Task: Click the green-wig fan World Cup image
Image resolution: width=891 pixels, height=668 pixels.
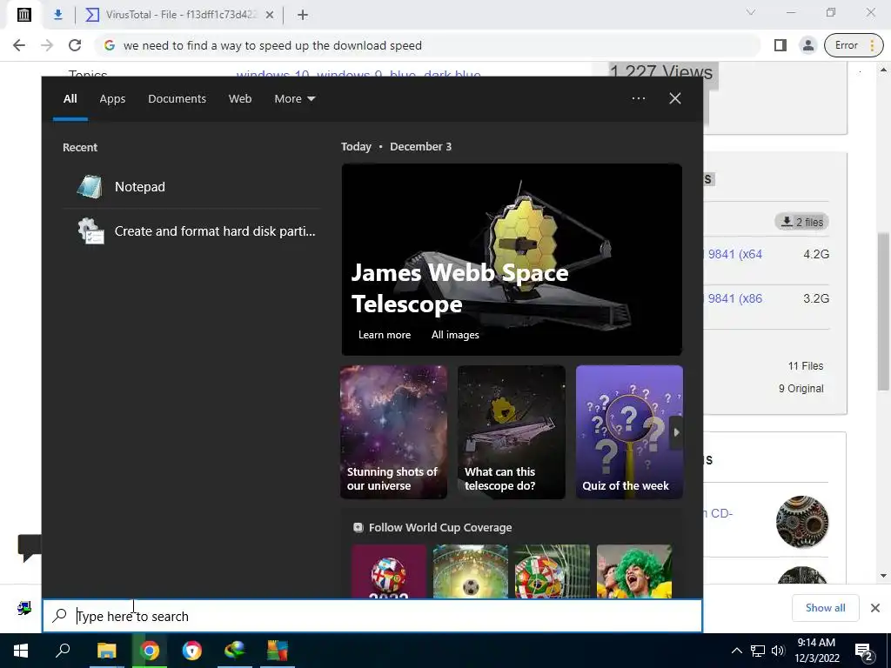Action: (634, 571)
